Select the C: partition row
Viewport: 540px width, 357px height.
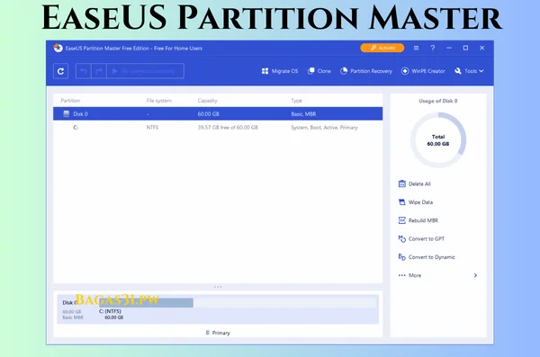point(218,128)
